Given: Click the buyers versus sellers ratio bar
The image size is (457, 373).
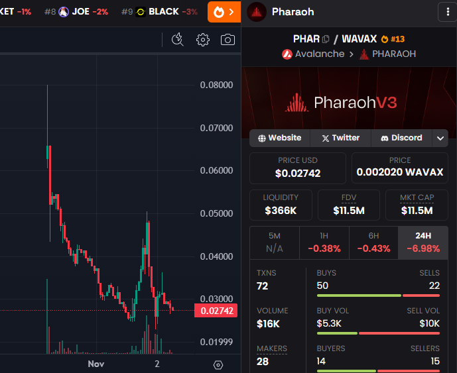Looking at the screenshot, I should point(378,371).
